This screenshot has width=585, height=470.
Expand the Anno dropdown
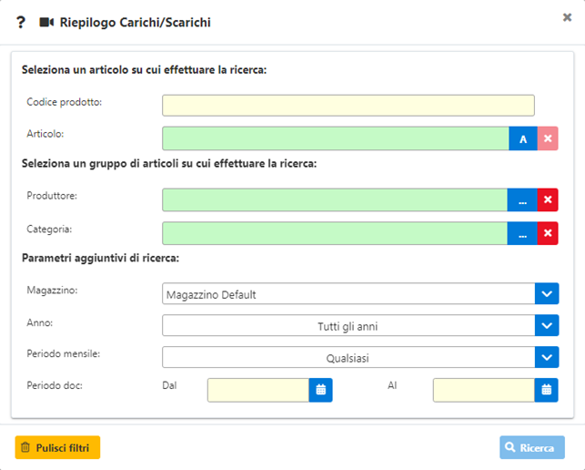coord(546,326)
